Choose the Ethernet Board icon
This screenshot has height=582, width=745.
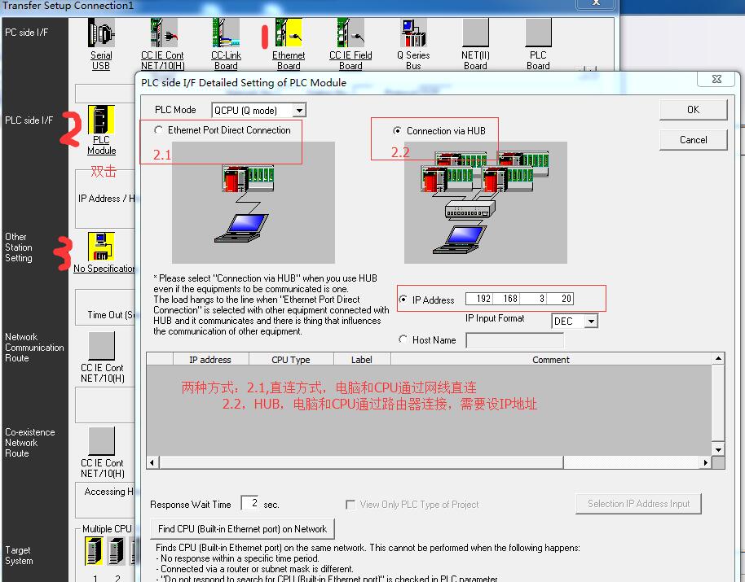(x=289, y=34)
